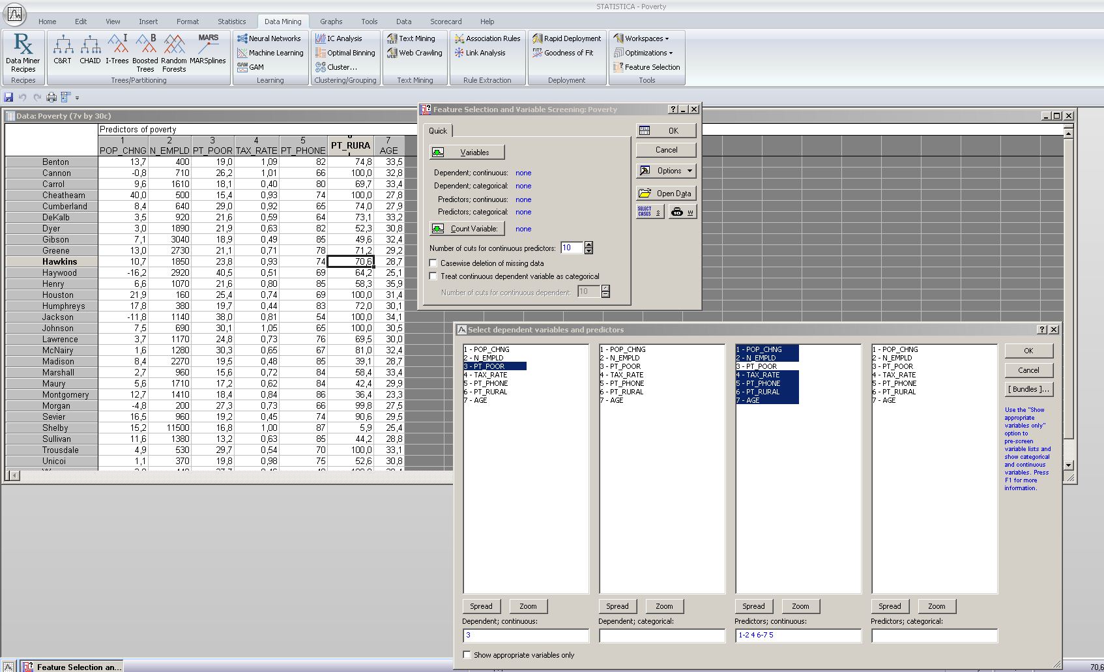Open Data Miner Recipes tool
This screenshot has width=1104, height=672.
pos(23,51)
